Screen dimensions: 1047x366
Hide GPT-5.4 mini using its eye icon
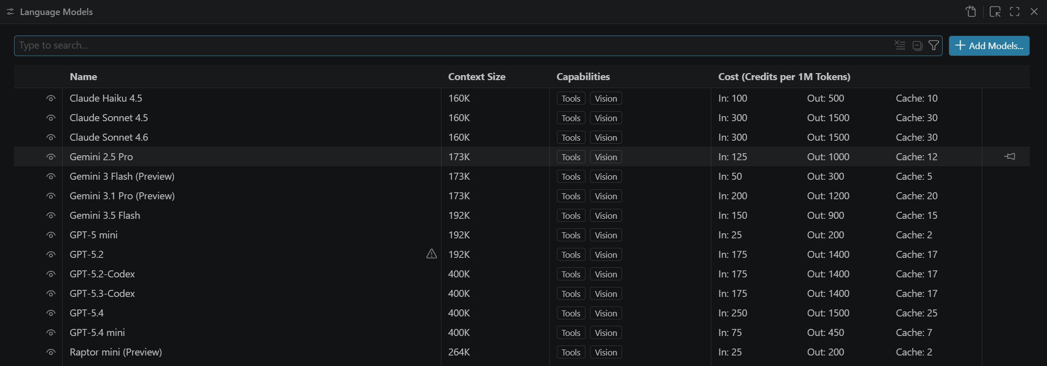pyautogui.click(x=51, y=332)
